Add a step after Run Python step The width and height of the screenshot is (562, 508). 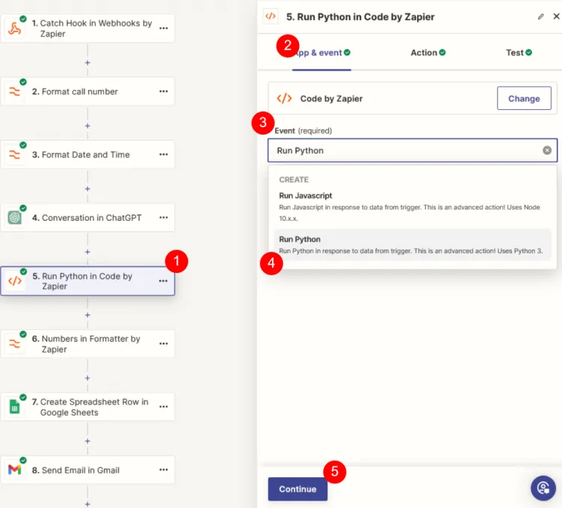coord(87,315)
